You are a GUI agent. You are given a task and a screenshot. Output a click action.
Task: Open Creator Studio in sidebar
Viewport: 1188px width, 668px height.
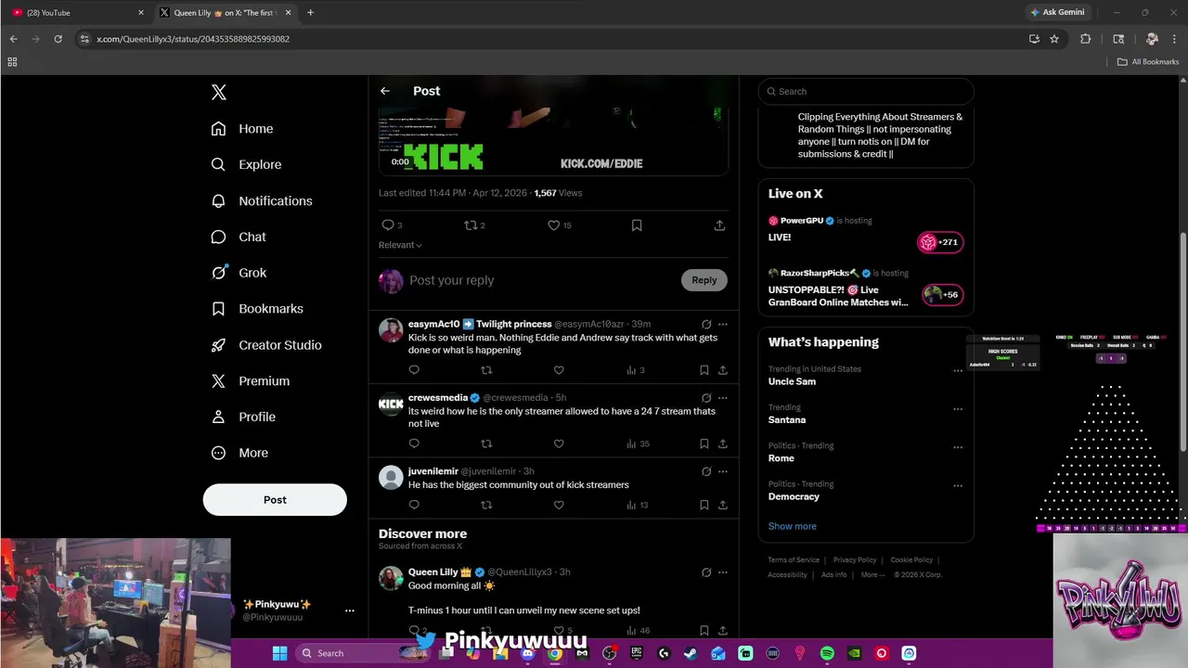click(266, 345)
